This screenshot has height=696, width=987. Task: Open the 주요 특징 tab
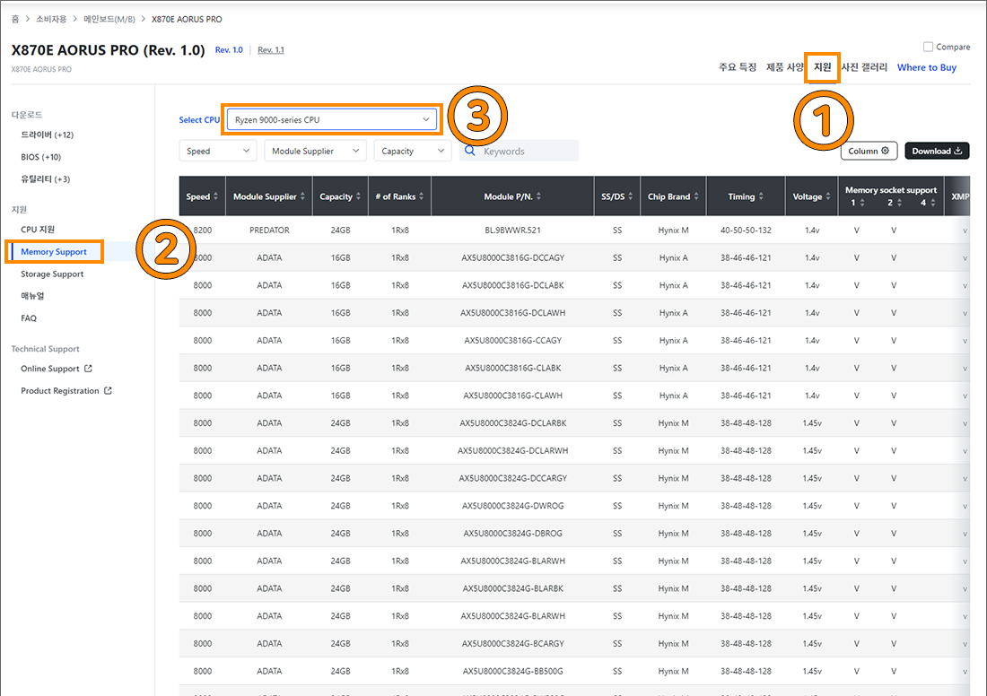(x=738, y=67)
